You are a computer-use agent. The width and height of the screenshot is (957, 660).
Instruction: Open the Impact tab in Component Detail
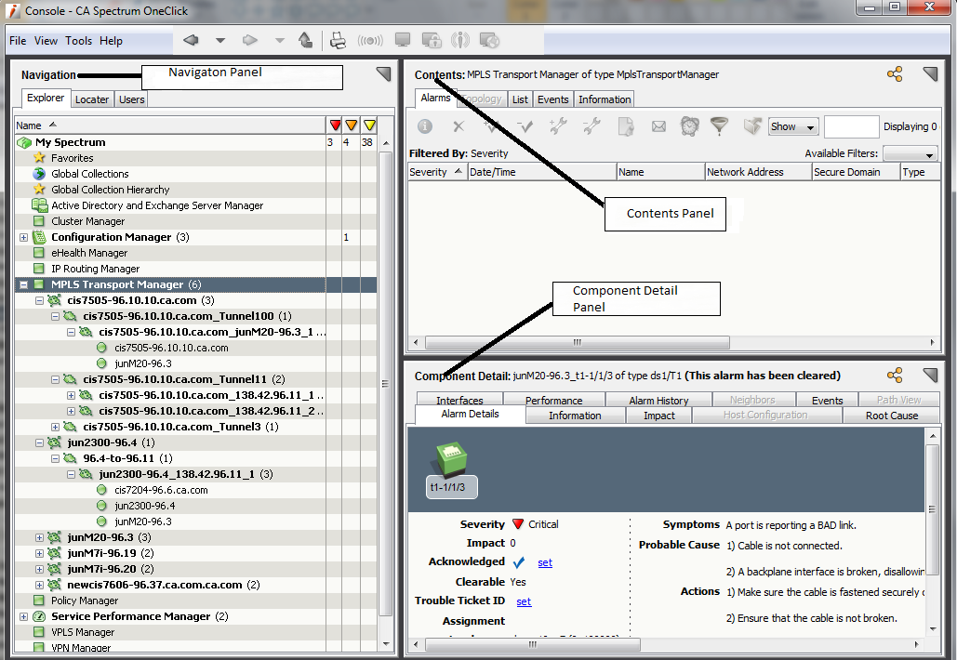pyautogui.click(x=659, y=416)
